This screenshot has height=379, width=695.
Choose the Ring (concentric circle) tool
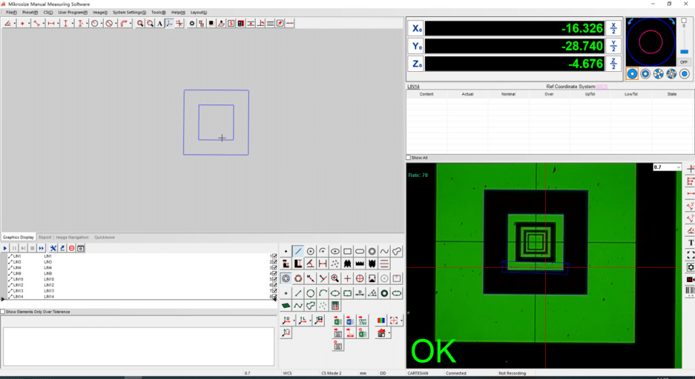point(372,252)
